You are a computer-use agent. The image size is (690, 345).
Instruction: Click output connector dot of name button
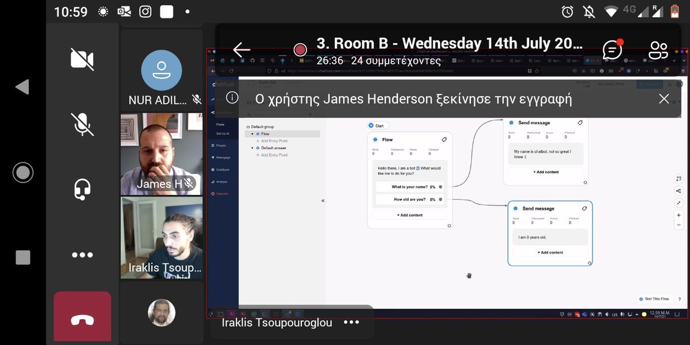440,187
